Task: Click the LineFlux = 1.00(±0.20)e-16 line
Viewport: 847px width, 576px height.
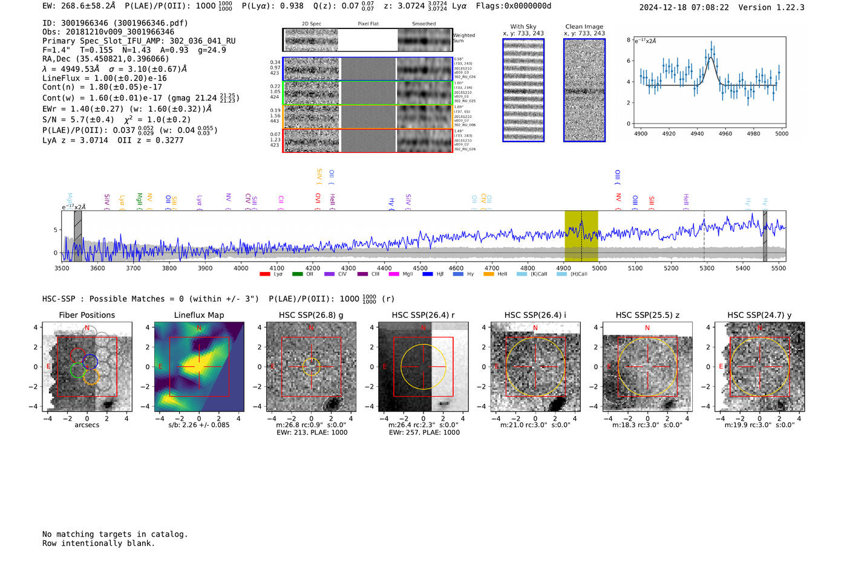Action: tap(105, 79)
